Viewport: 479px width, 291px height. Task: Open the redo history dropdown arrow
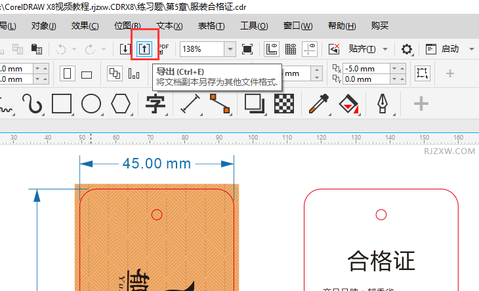[x=104, y=48]
